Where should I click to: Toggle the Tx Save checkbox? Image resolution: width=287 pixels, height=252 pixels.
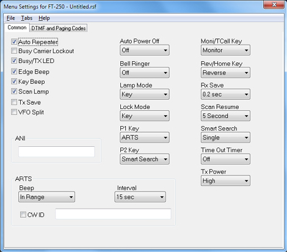pyautogui.click(x=14, y=102)
